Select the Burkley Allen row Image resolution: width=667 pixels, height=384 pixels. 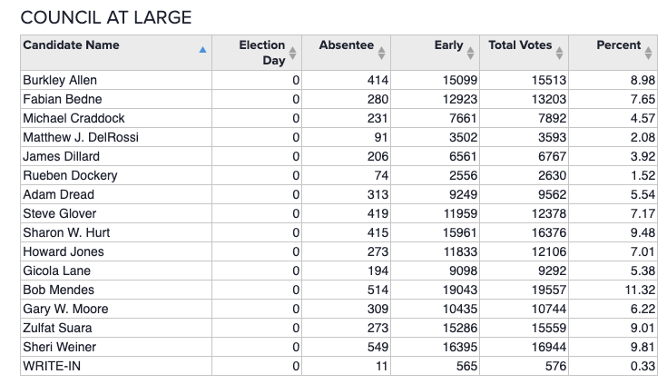tap(60, 80)
